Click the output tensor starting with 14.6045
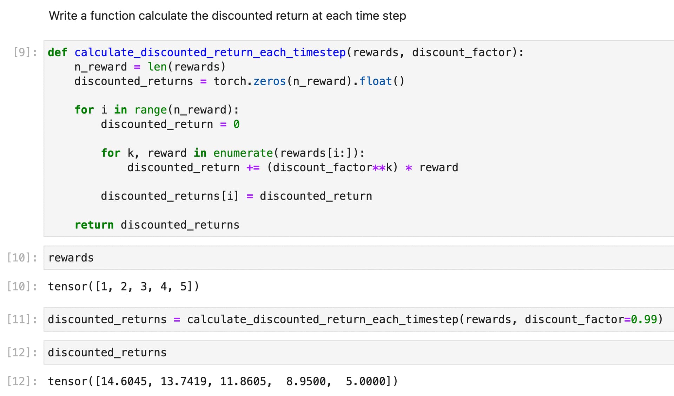The height and width of the screenshot is (396, 674). tap(223, 381)
